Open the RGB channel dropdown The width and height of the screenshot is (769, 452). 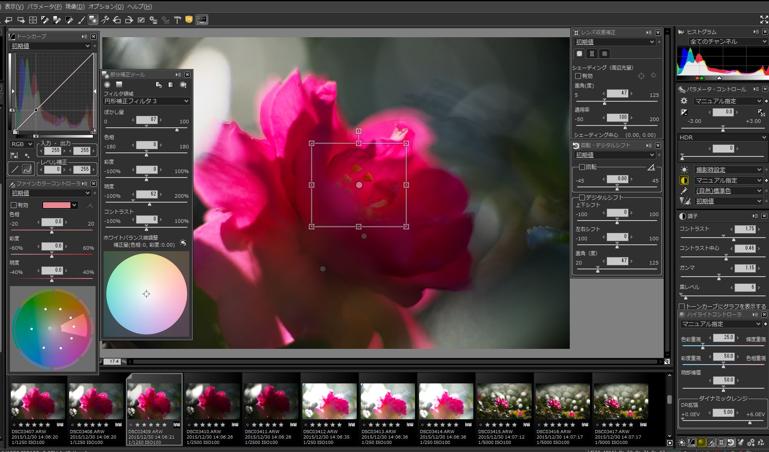(x=22, y=144)
